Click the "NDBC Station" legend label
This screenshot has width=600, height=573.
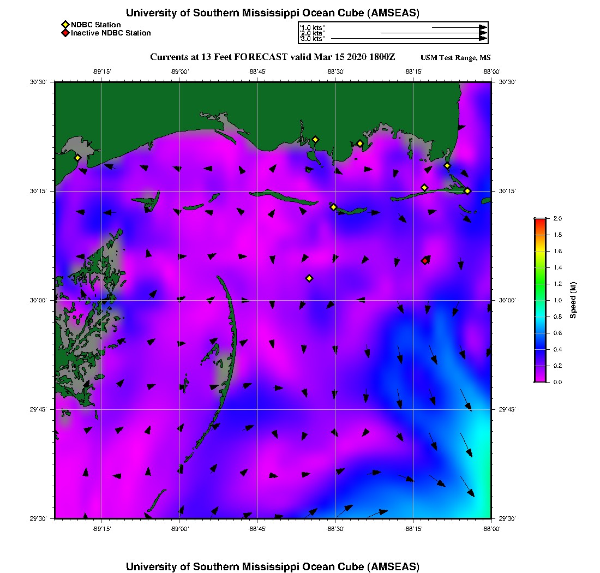pyautogui.click(x=96, y=25)
